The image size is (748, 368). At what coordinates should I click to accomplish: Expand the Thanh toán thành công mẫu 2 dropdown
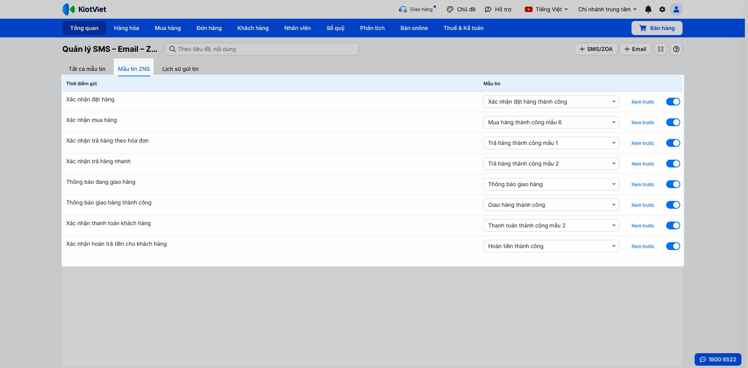coord(551,225)
